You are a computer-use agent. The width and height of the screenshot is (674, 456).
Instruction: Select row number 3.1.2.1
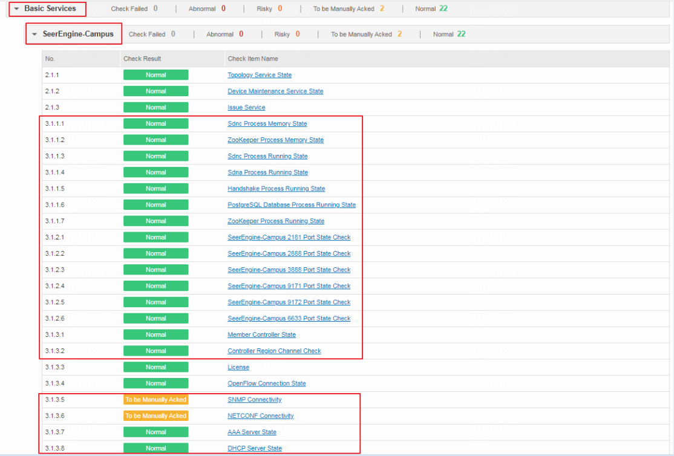tap(54, 237)
